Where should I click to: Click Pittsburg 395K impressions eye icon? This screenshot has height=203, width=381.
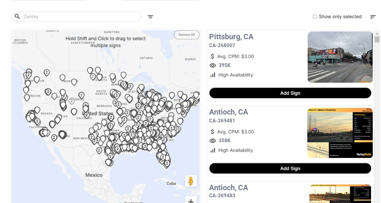coord(213,65)
